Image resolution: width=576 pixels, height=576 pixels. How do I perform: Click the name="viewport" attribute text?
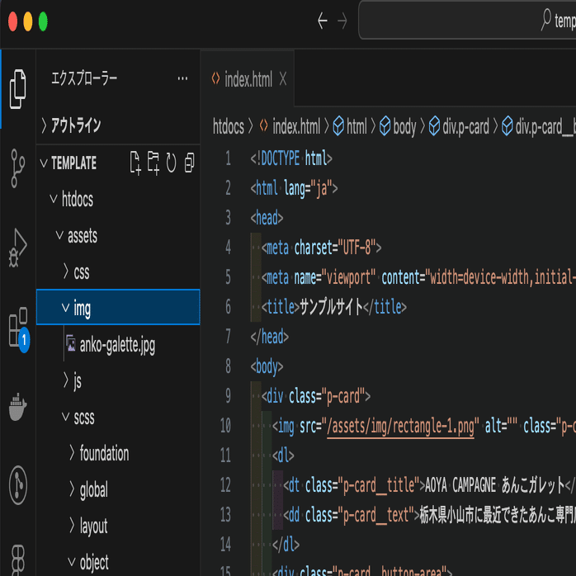click(335, 277)
